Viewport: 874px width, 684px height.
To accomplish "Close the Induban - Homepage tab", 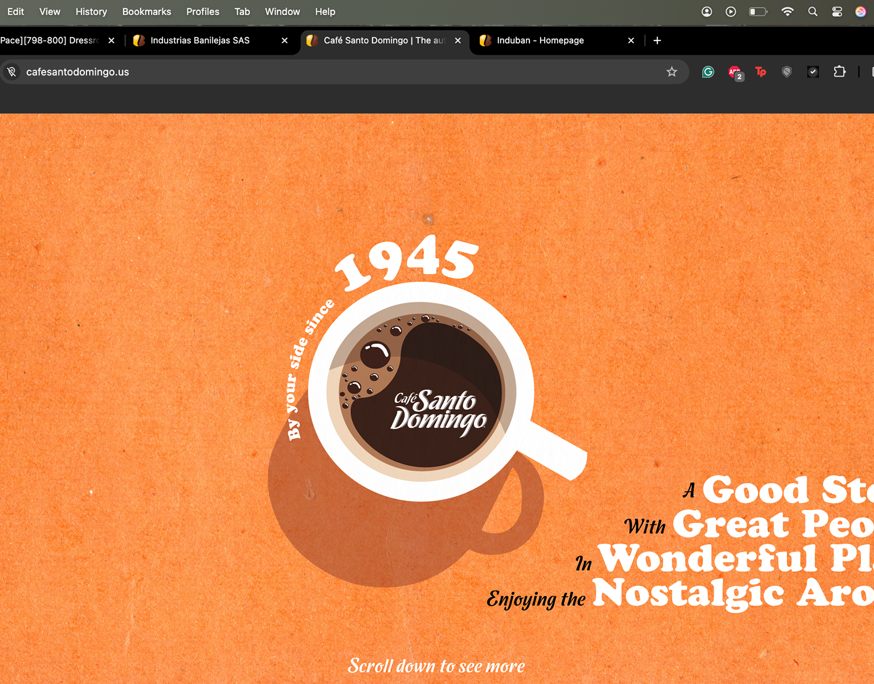I will pos(631,40).
